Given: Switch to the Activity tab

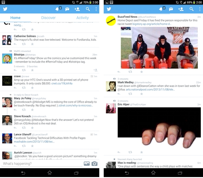Looking at the screenshot, I should point(82,18).
